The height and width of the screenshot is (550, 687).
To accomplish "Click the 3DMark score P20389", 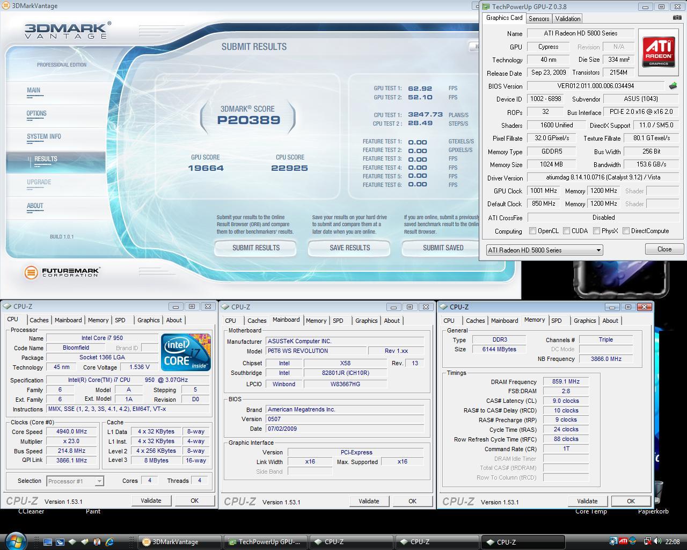I will [x=249, y=120].
